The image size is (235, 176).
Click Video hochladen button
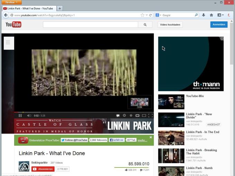(x=170, y=25)
